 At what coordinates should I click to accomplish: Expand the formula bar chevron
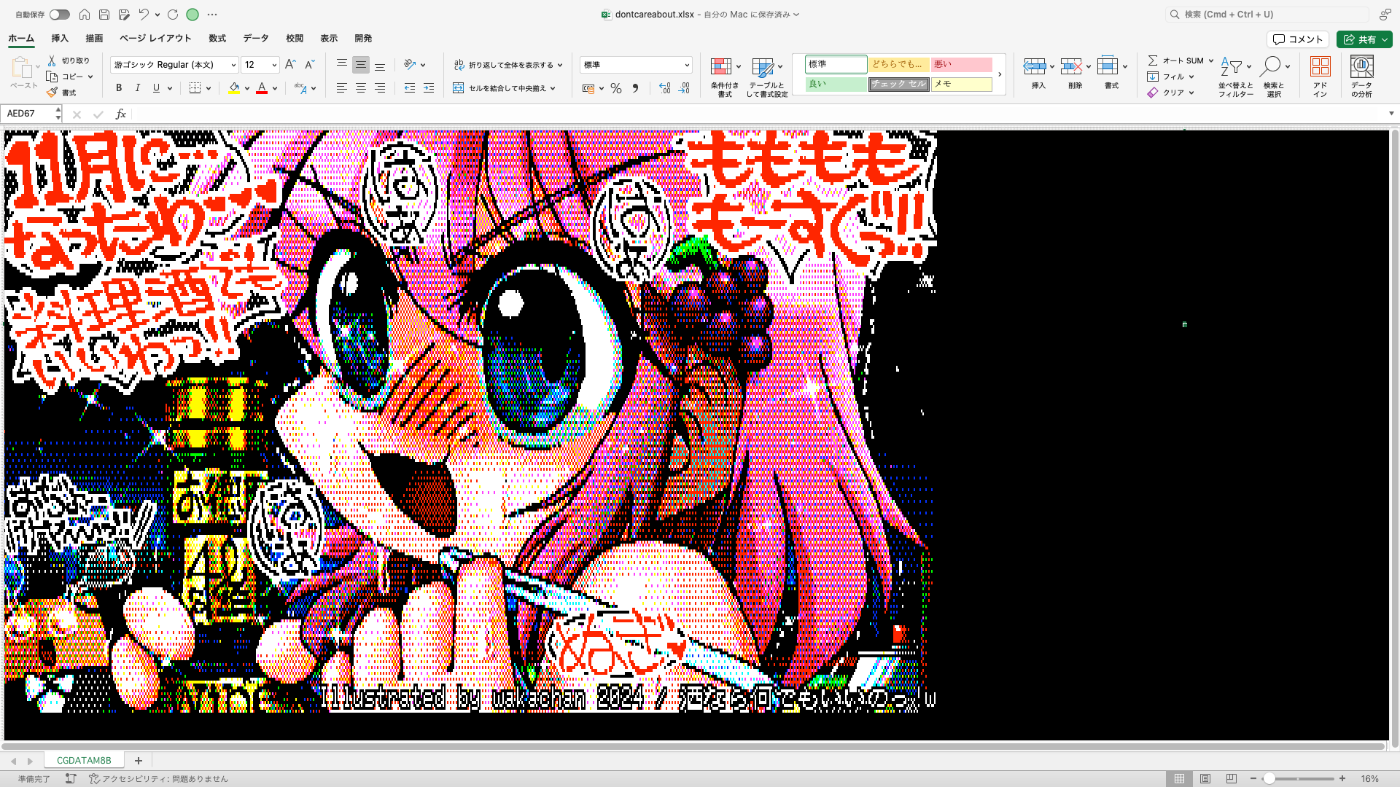1391,114
